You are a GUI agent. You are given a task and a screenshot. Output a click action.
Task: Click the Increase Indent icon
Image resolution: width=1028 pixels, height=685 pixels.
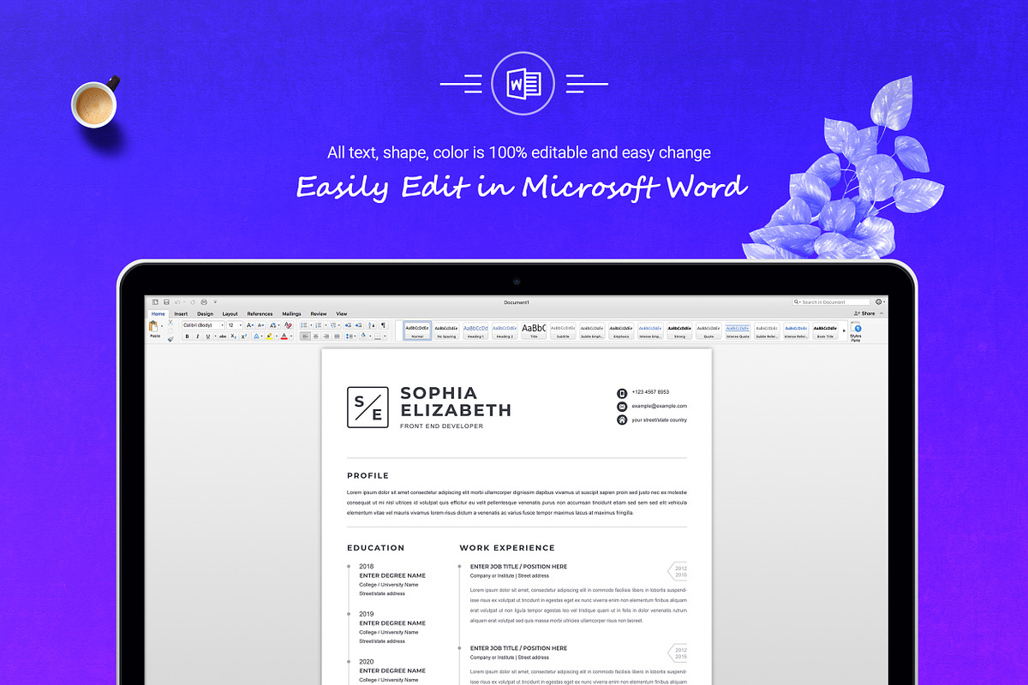[359, 325]
